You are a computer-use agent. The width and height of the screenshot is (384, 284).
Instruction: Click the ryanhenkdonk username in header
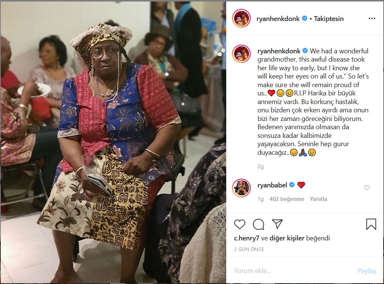click(x=278, y=19)
